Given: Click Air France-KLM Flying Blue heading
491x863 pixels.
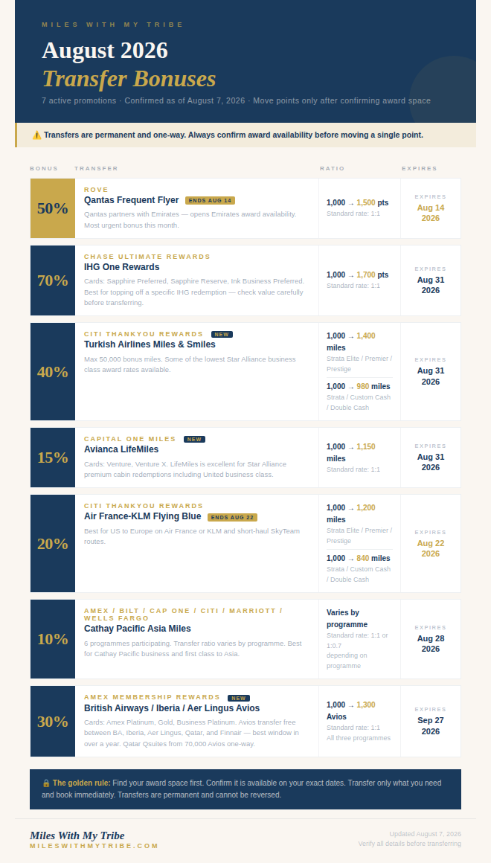Looking at the screenshot, I should (x=143, y=516).
